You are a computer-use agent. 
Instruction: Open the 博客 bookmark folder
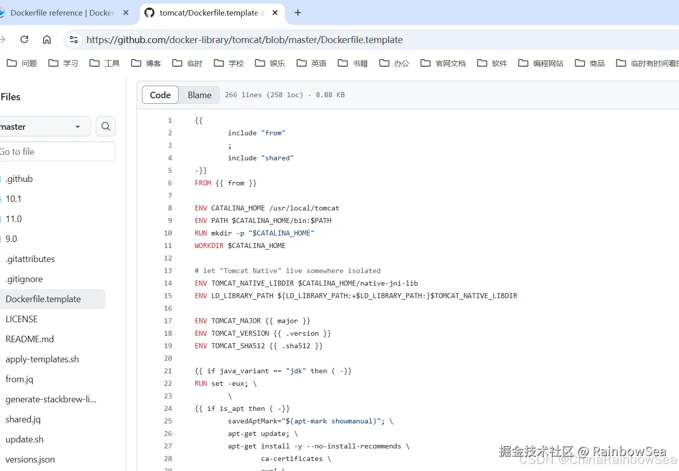(x=146, y=63)
